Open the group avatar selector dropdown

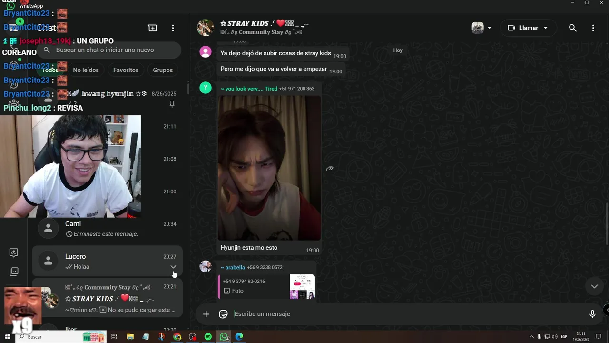481,28
